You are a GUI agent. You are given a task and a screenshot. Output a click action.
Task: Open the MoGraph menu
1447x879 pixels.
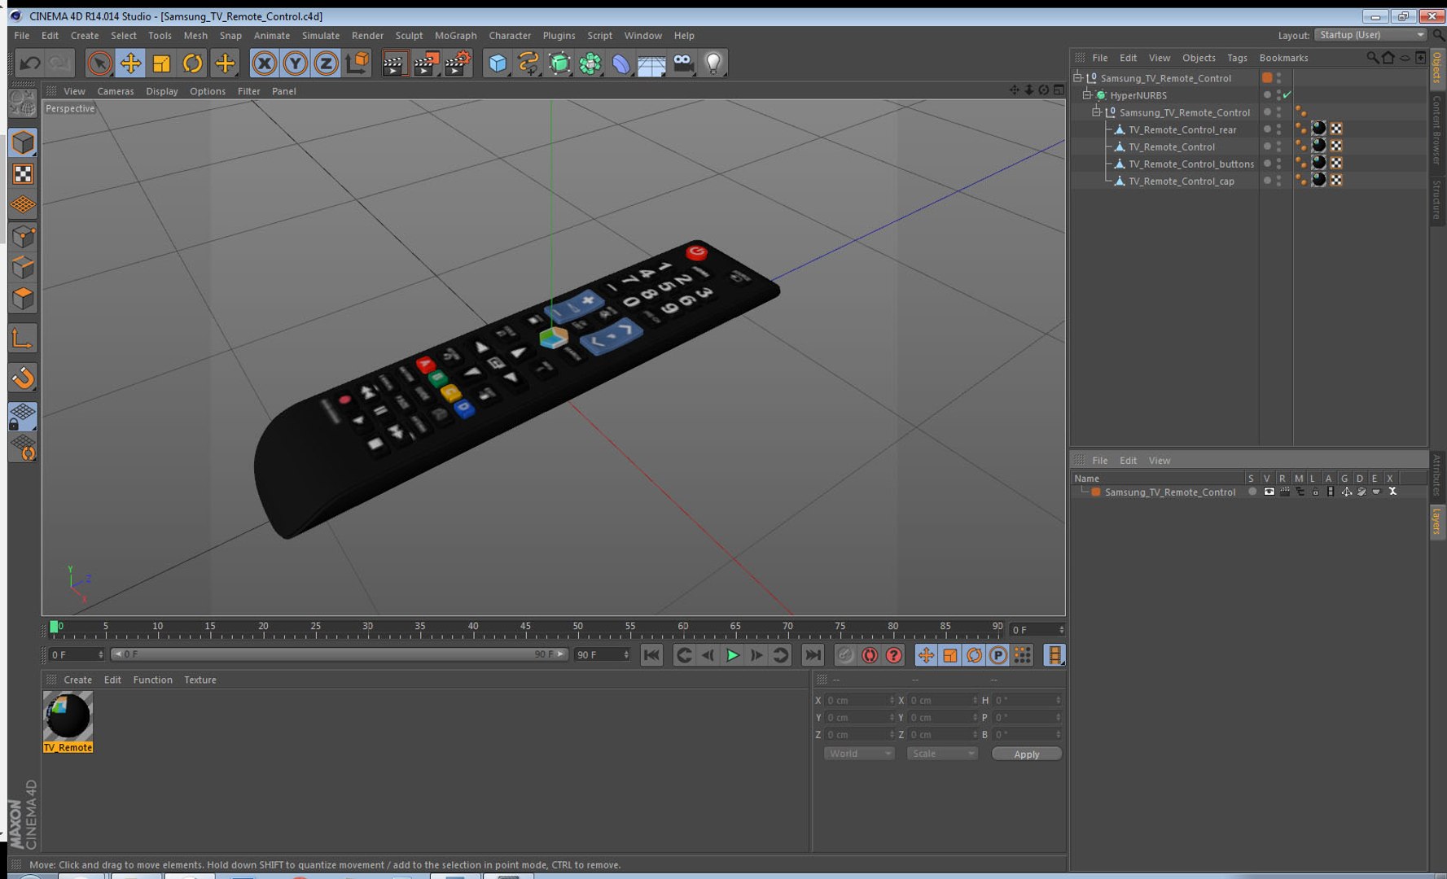(455, 36)
